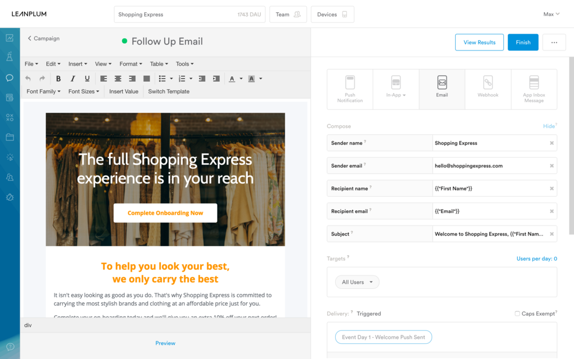
Task: Click the undo arrow in editor toolbar
Action: click(x=28, y=79)
